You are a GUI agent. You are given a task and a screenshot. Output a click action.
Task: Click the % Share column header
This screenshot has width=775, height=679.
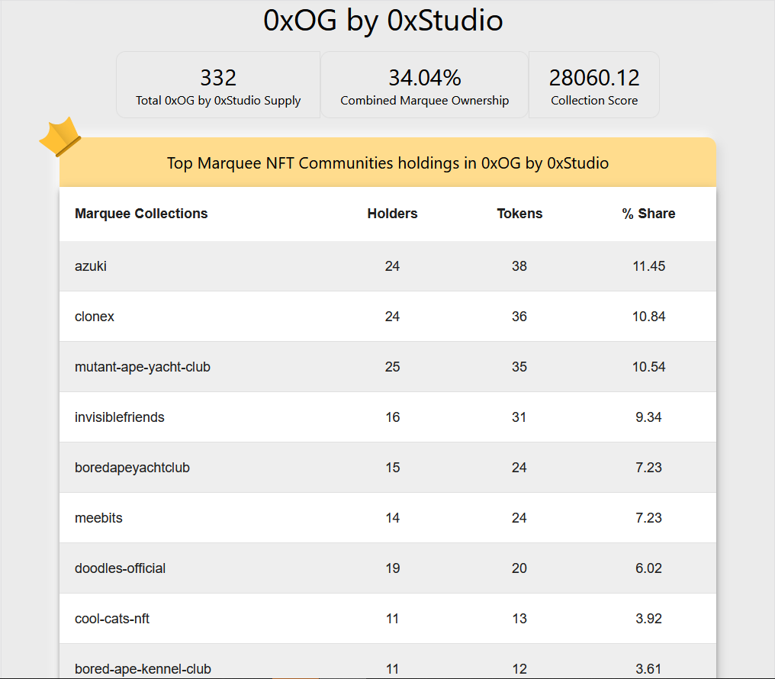click(648, 214)
